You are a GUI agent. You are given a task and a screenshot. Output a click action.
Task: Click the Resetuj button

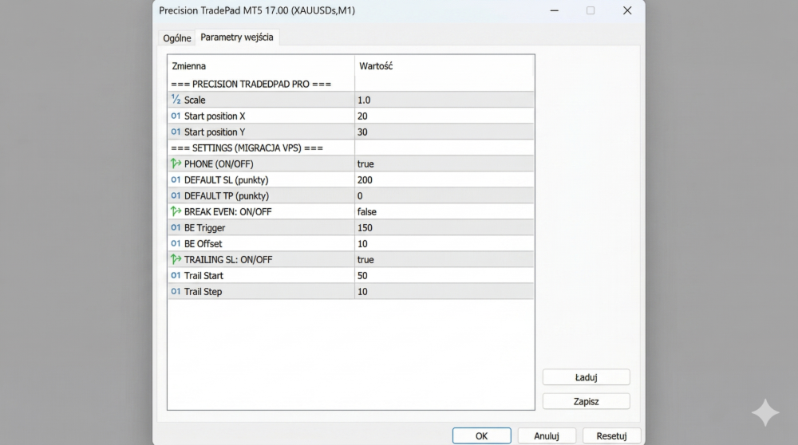coord(611,436)
